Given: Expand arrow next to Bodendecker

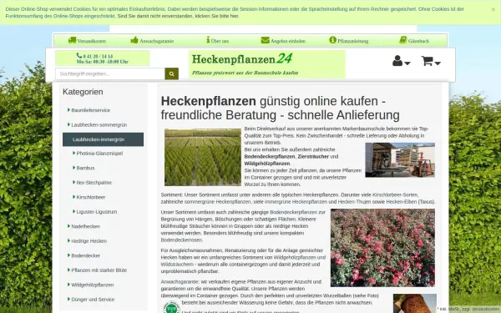Looking at the screenshot, I should coord(68,255).
